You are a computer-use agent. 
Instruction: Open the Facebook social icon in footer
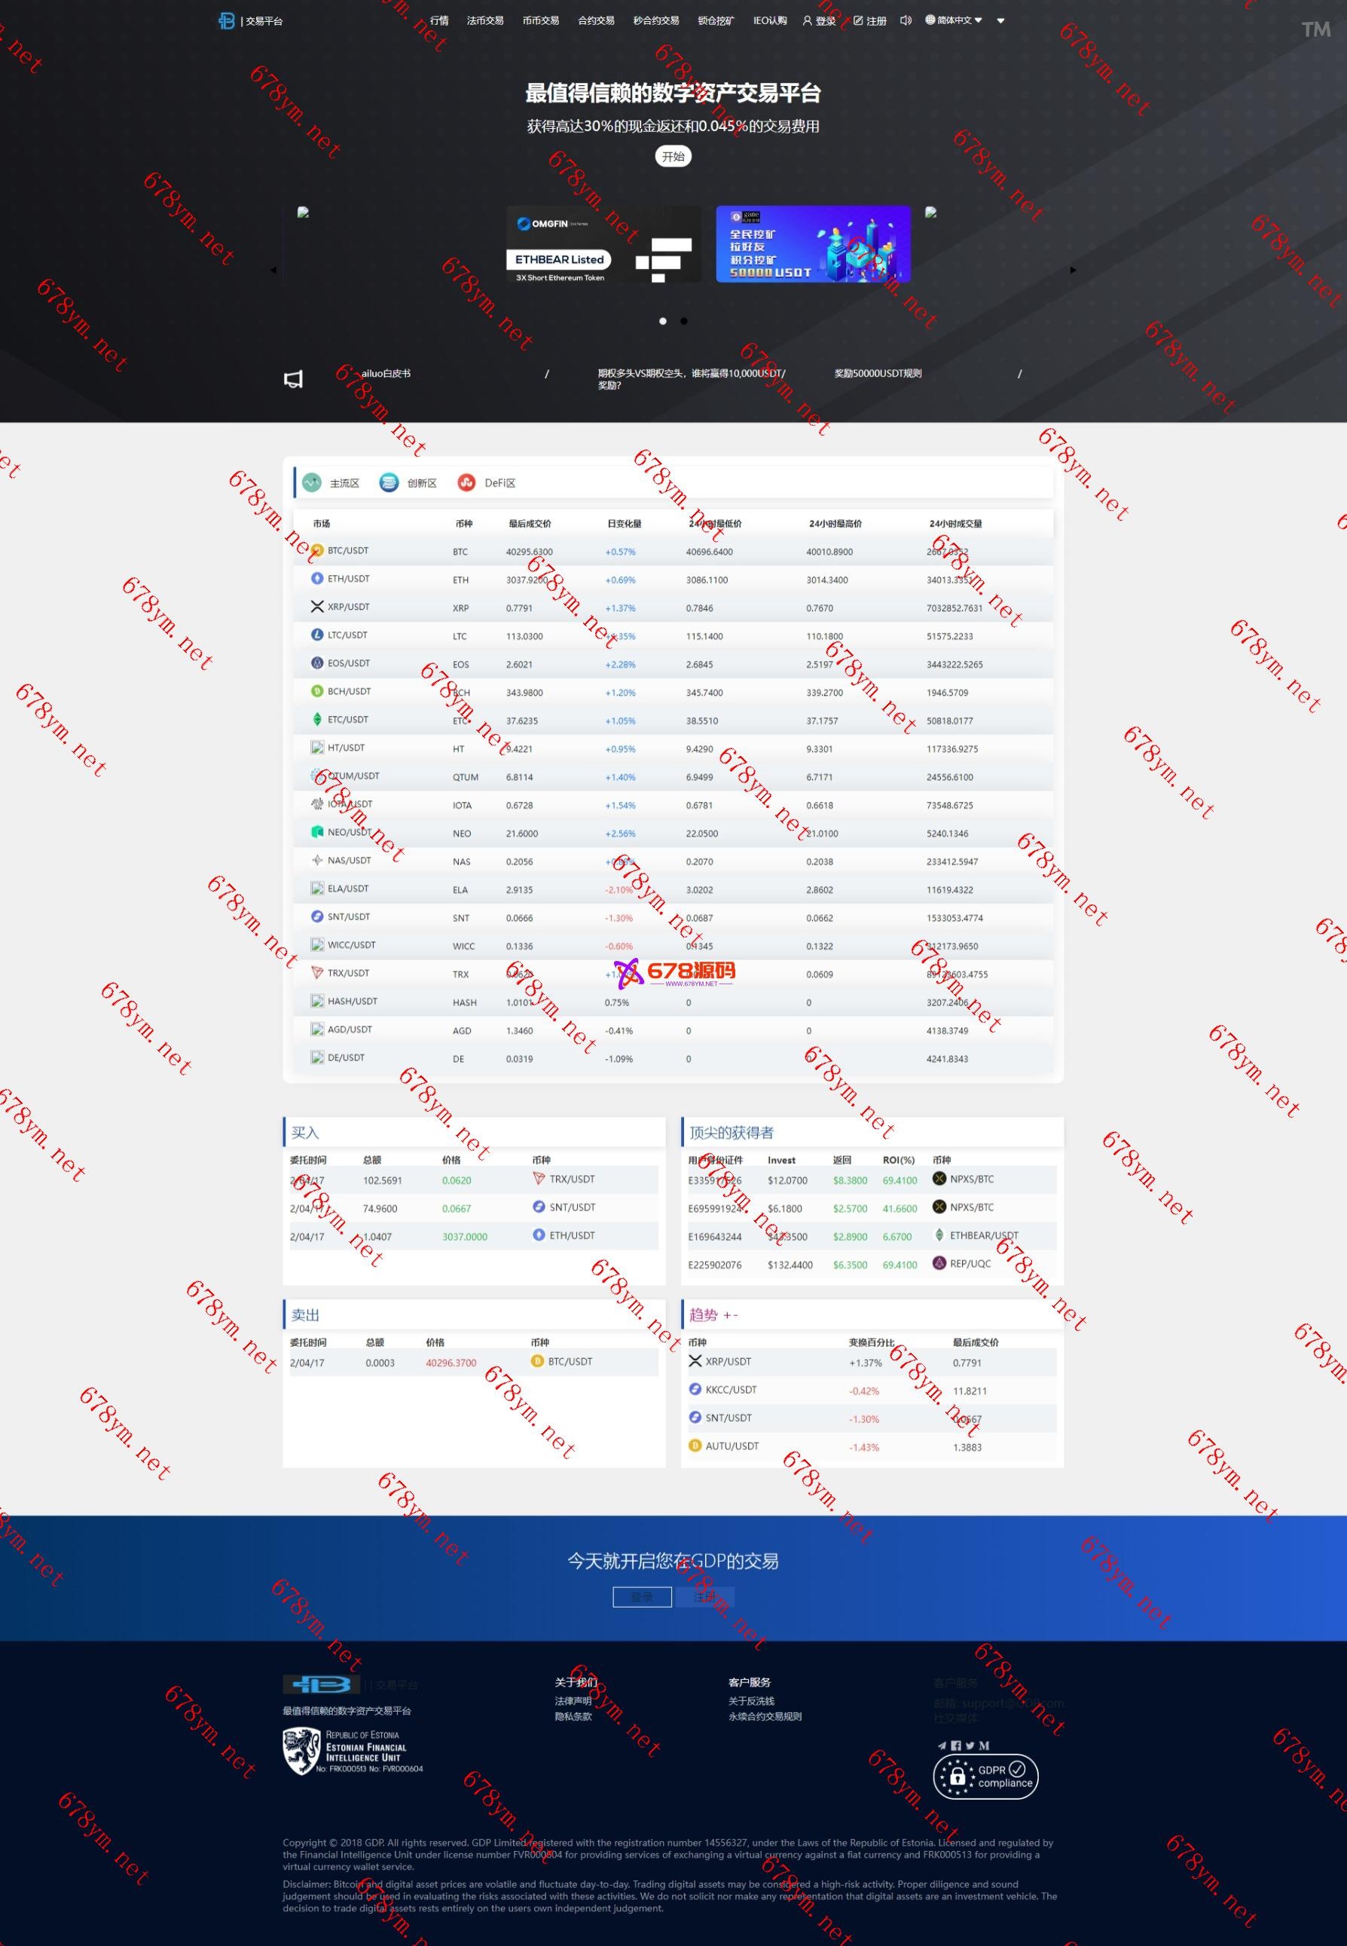pyautogui.click(x=955, y=1745)
